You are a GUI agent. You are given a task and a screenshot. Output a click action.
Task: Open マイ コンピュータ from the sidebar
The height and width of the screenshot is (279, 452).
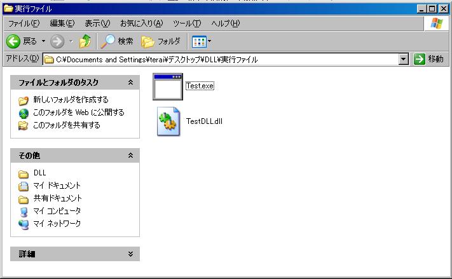tap(57, 211)
